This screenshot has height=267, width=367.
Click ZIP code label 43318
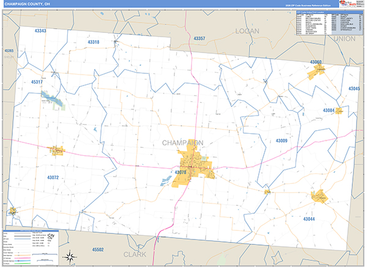[x=94, y=42]
